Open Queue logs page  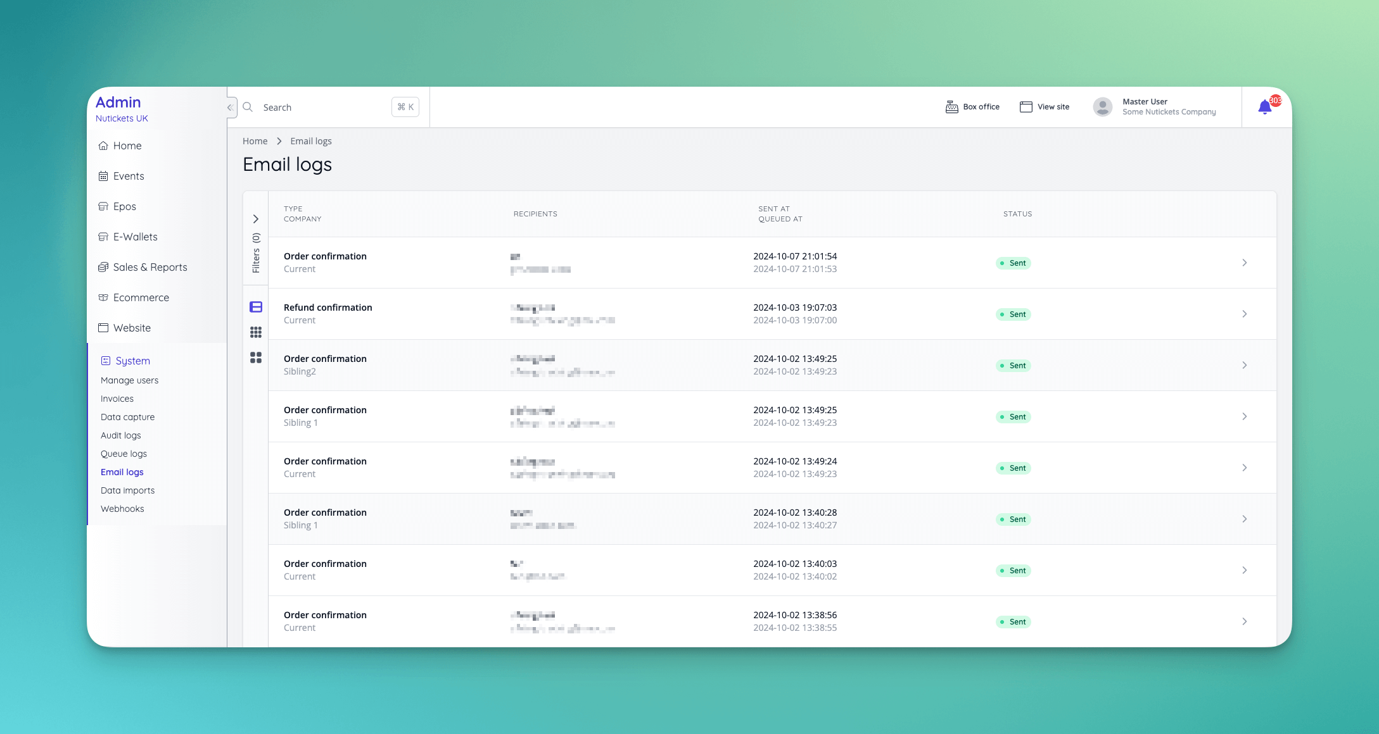tap(124, 454)
